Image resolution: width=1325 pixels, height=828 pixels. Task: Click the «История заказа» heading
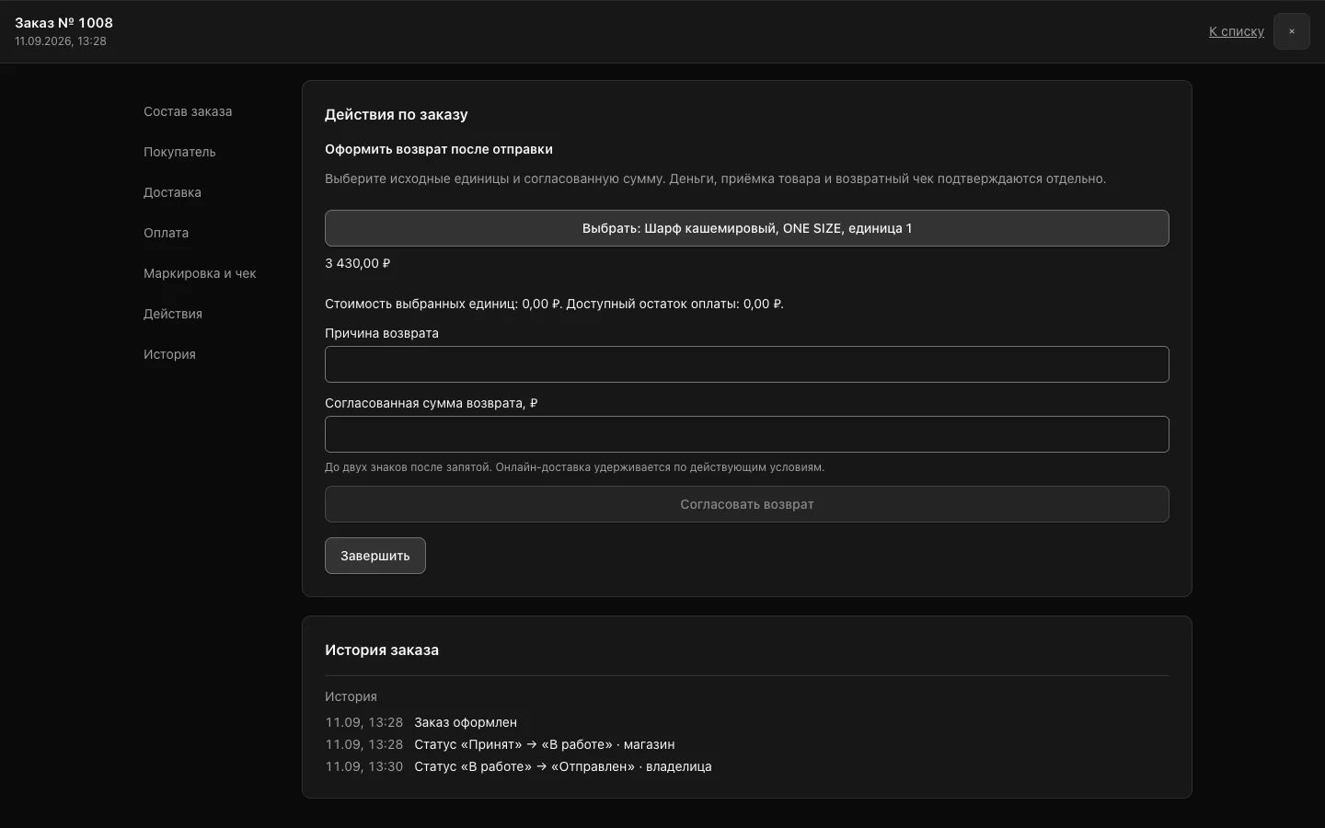pos(382,650)
